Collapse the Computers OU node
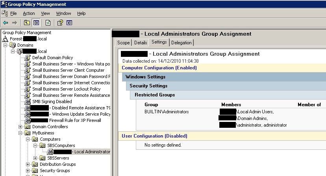This screenshot has height=176, width=326. (x=28, y=139)
